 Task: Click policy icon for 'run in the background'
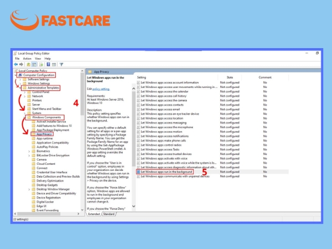[138, 172]
